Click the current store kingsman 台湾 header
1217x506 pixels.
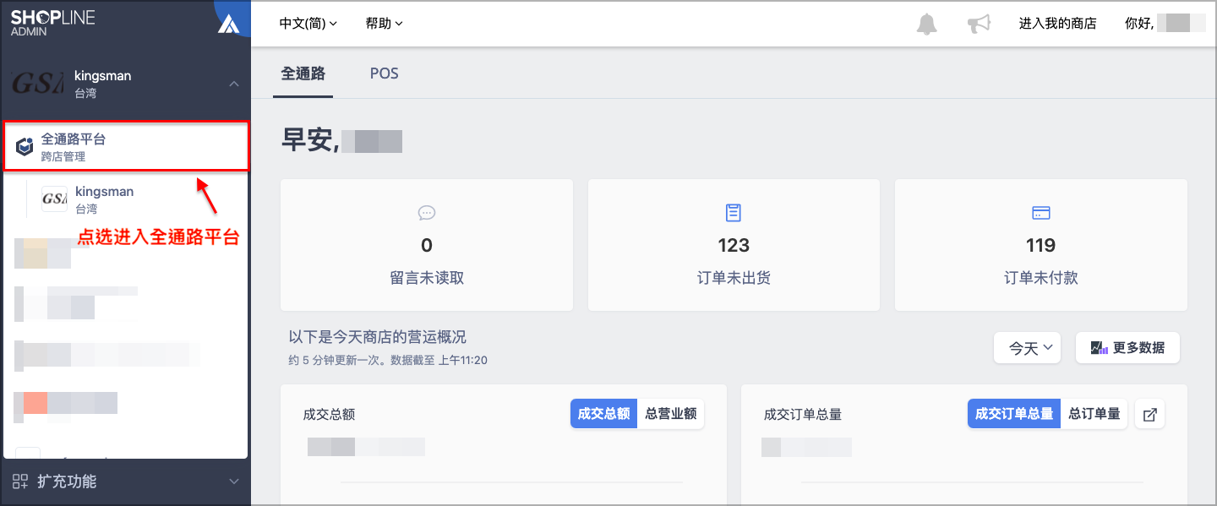[125, 84]
